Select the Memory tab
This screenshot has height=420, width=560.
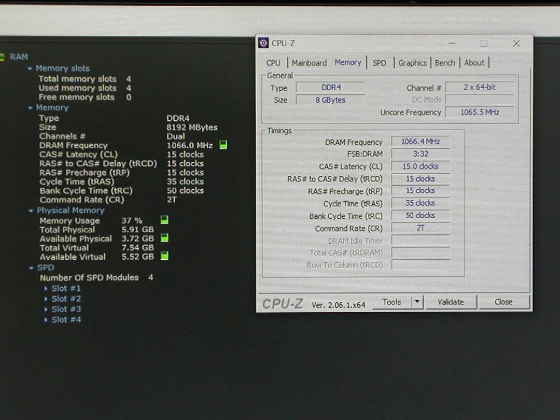pyautogui.click(x=348, y=63)
